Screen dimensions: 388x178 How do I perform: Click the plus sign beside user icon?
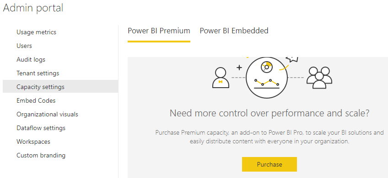point(239,68)
